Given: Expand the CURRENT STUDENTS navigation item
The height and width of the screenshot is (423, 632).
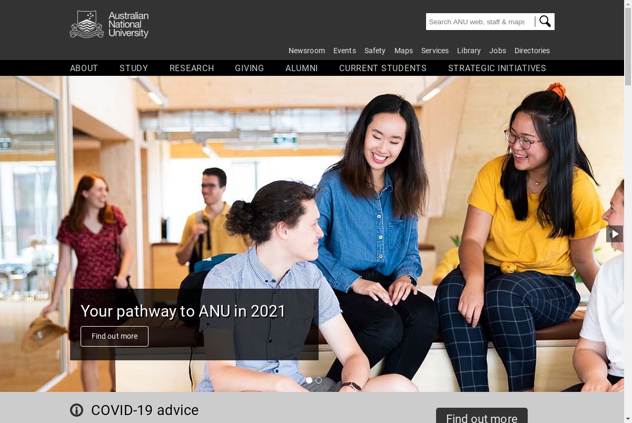Looking at the screenshot, I should [383, 68].
